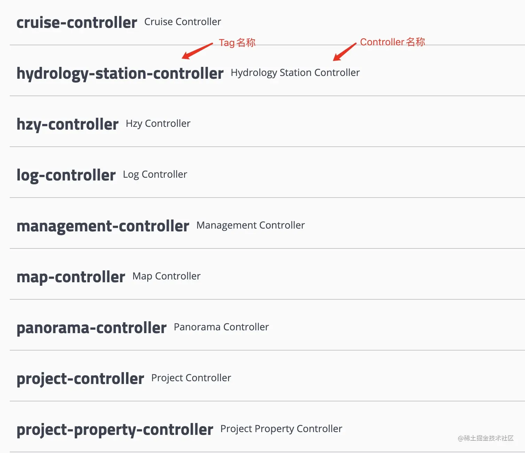The width and height of the screenshot is (525, 453).
Task: Open the management-controller tag heading
Action: [103, 226]
